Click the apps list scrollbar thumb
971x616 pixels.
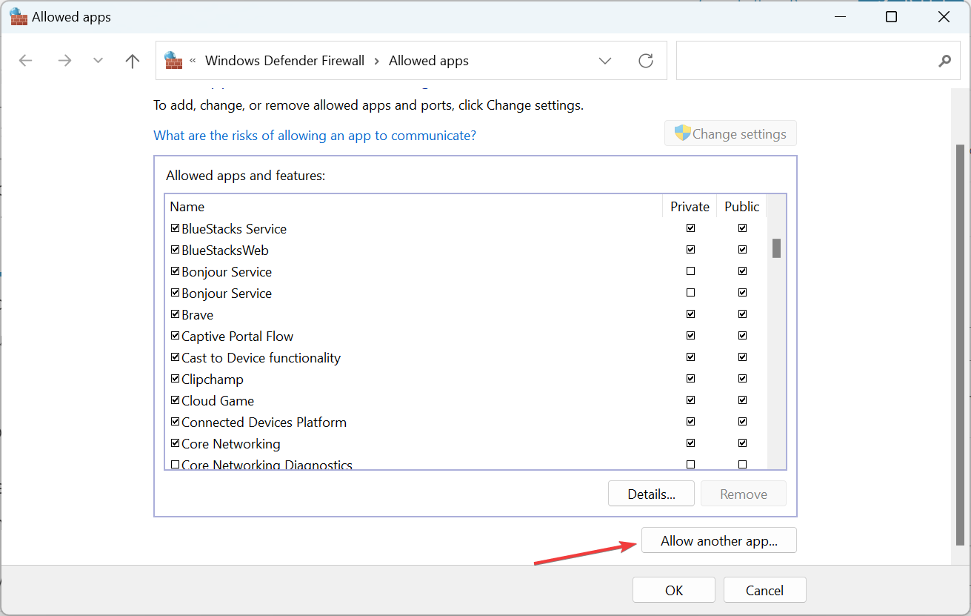[776, 248]
